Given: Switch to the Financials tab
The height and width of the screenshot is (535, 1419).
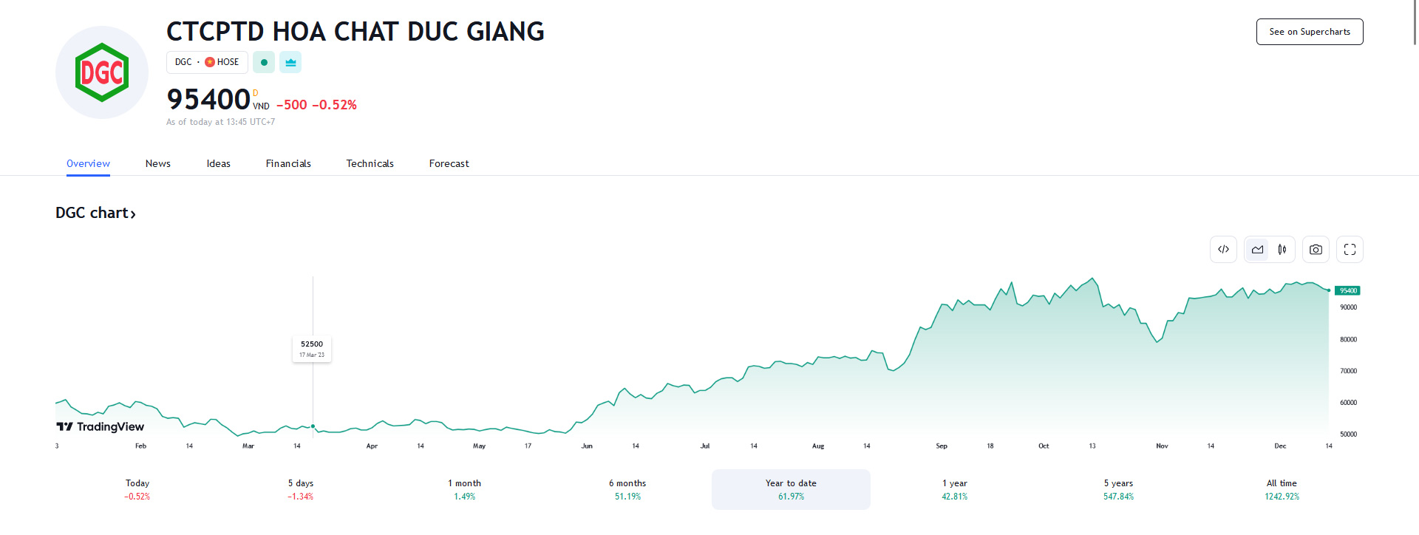Looking at the screenshot, I should 288,163.
